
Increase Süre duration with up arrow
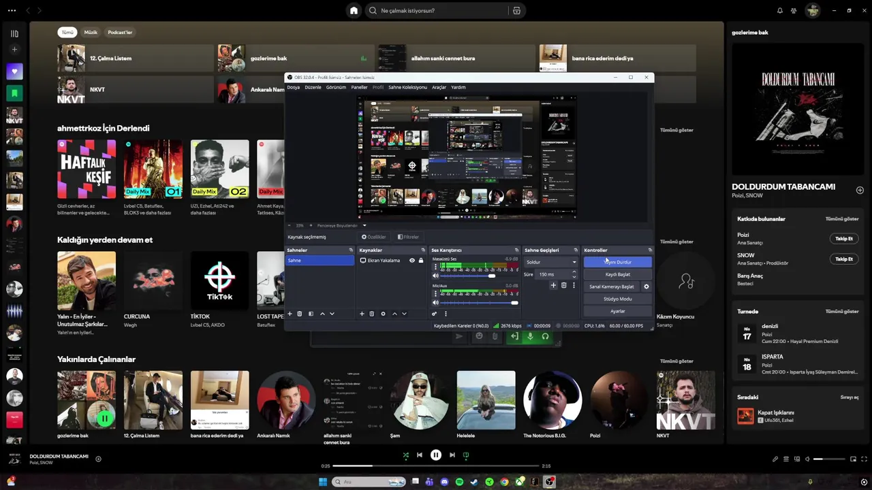tap(574, 272)
